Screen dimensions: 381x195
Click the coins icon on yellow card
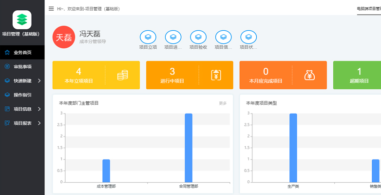point(123,75)
